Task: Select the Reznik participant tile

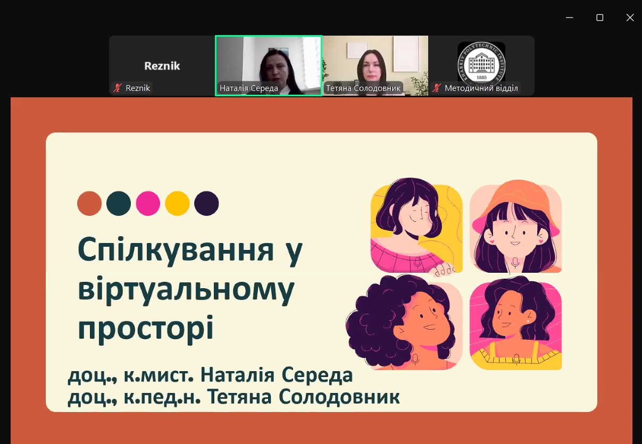Action: click(162, 65)
